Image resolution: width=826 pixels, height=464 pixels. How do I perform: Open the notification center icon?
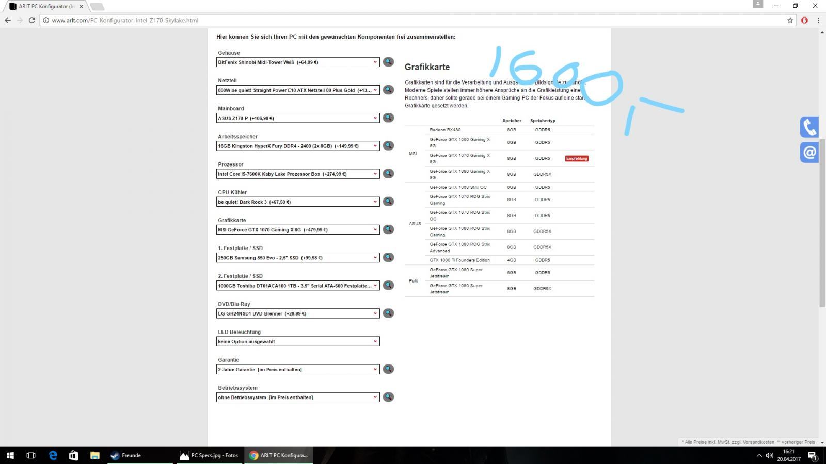point(812,456)
